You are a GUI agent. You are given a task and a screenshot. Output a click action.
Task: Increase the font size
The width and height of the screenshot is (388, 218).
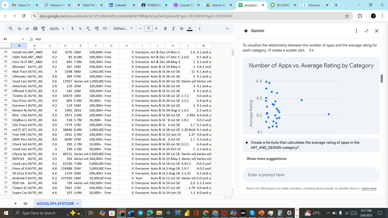pyautogui.click(x=156, y=29)
